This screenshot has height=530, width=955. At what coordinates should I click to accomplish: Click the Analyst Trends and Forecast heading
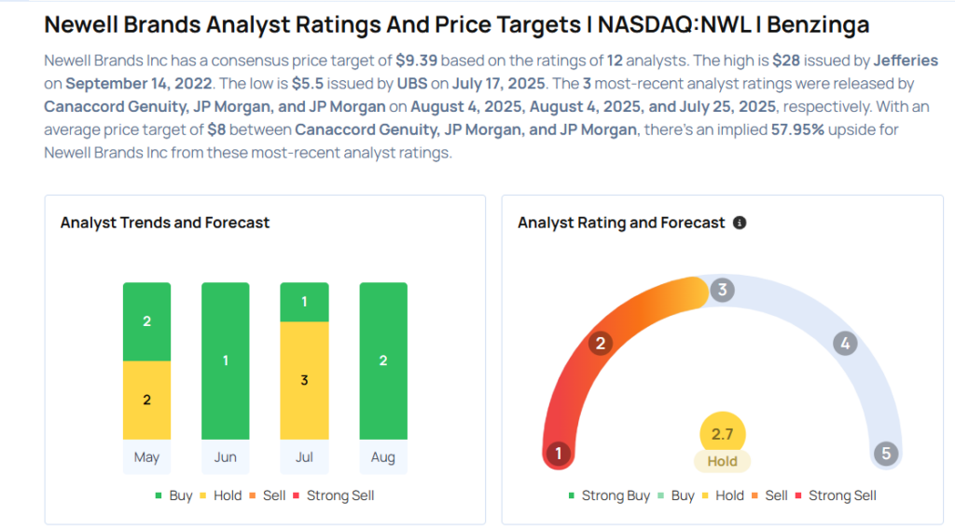click(x=165, y=223)
